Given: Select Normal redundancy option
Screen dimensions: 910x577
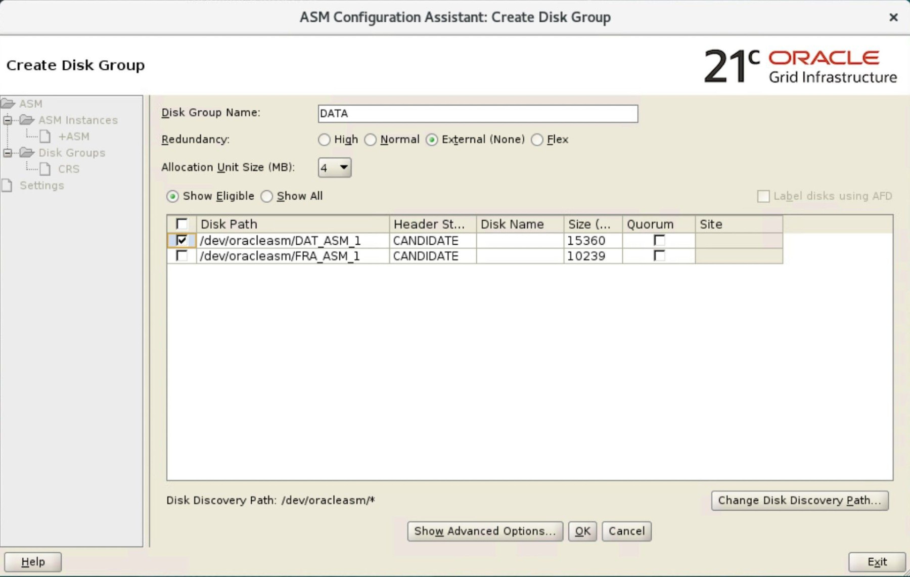Looking at the screenshot, I should coord(371,140).
